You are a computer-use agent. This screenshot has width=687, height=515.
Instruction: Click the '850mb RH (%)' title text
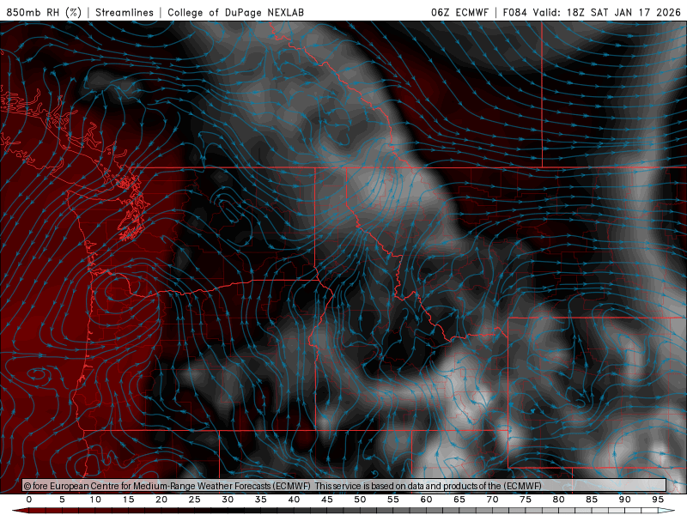(x=44, y=12)
